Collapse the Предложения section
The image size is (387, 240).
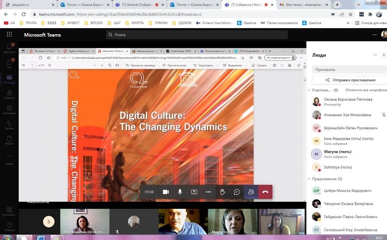[309, 179]
